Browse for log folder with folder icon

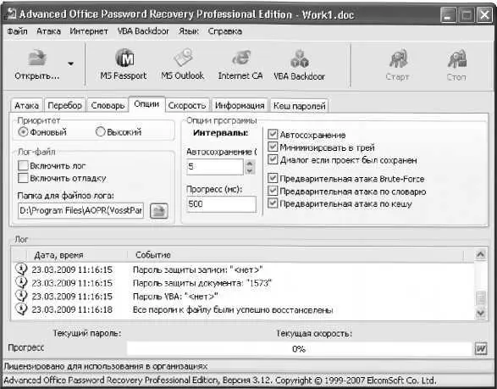(159, 211)
